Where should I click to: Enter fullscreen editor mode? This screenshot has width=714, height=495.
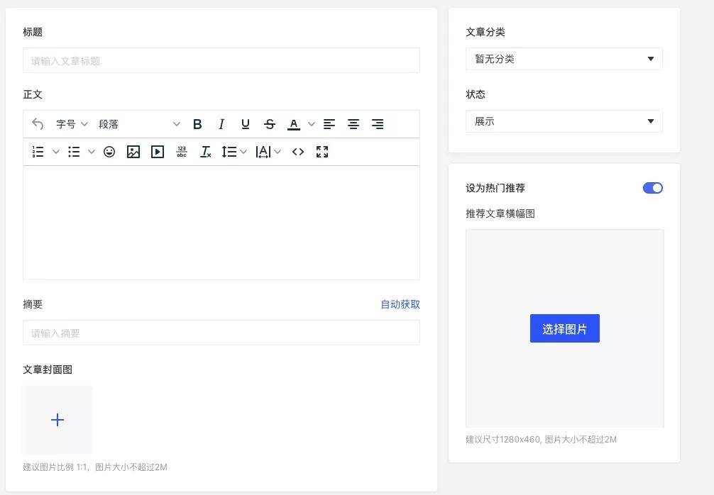[322, 152]
